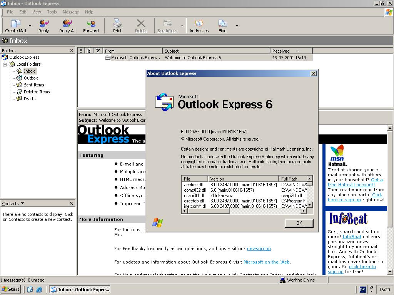Click the Forward toolbar button
Viewport: 394px width, 295px height.
tap(91, 26)
